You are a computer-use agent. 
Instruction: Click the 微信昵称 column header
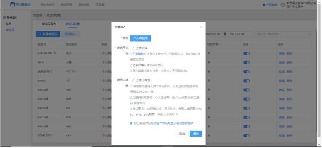tap(72, 45)
